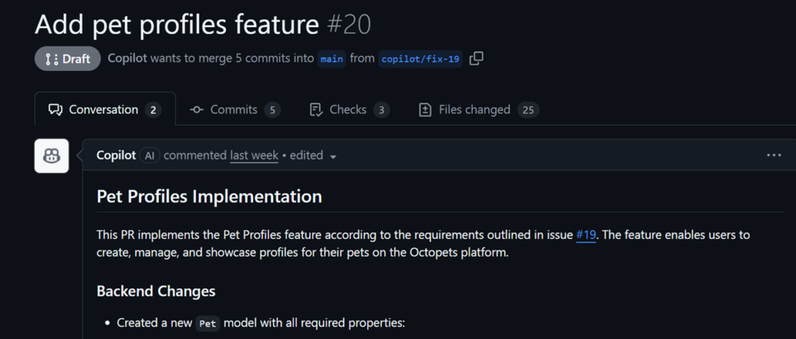Click the Draft status badge
796x339 pixels.
(x=68, y=58)
